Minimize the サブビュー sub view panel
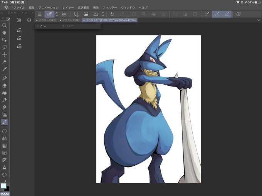262x196 pixels. [x=45, y=26]
